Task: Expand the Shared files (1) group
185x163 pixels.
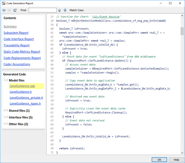Action: click(6, 110)
